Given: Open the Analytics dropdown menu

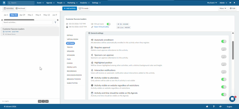Looking at the screenshot, I should (85, 3).
